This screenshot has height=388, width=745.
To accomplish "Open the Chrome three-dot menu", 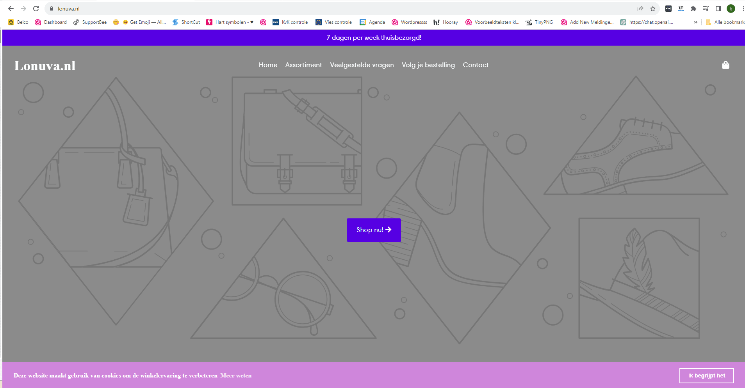I will 743,9.
